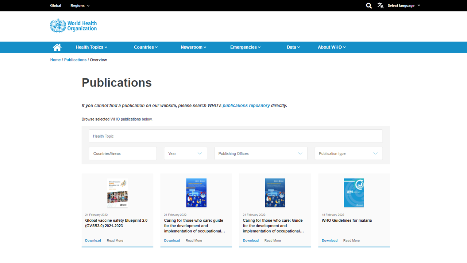Click the Publications breadcrumb link
Screen dimensions: 467x263
(x=75, y=60)
